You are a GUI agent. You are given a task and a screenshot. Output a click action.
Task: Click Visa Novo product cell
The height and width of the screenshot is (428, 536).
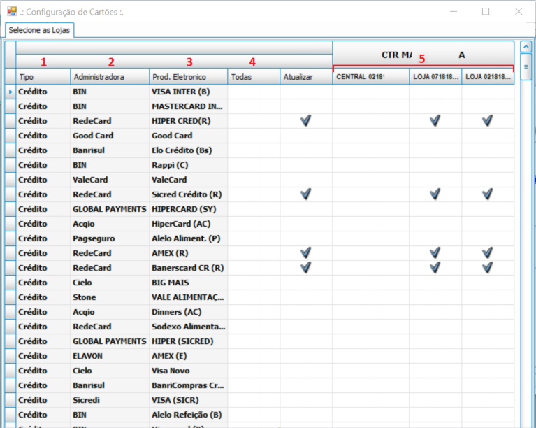coord(189,371)
